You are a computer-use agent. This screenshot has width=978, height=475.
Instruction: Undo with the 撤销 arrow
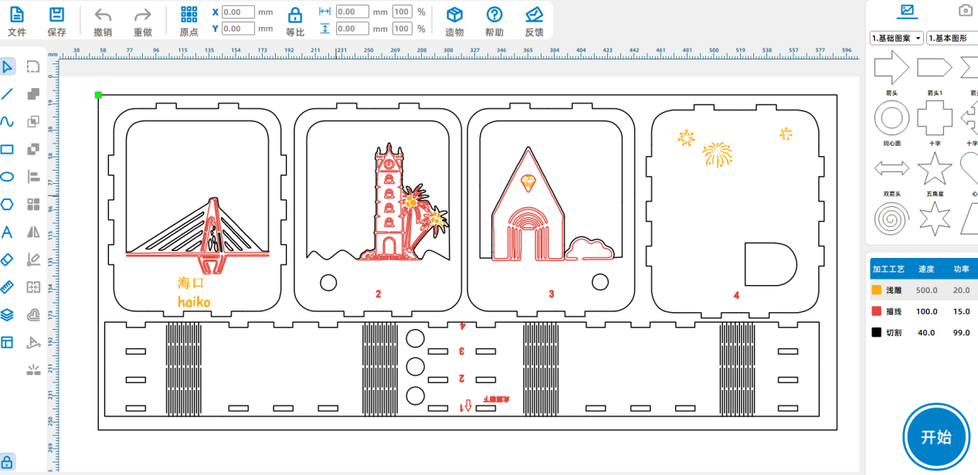(103, 15)
